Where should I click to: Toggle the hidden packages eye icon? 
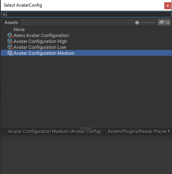162,22
